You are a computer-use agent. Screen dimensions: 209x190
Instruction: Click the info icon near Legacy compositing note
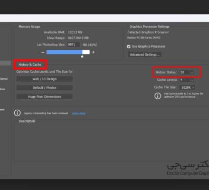point(17,113)
